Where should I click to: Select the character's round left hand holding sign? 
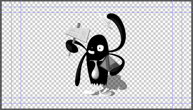pyautogui.click(x=72, y=46)
